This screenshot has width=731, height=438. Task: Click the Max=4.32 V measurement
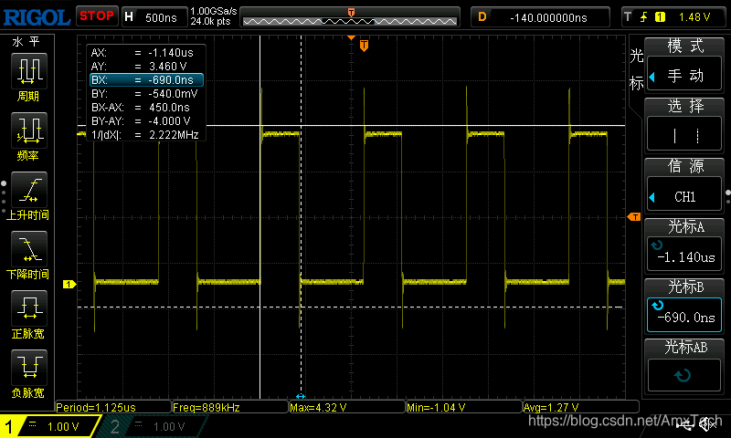coord(347,407)
